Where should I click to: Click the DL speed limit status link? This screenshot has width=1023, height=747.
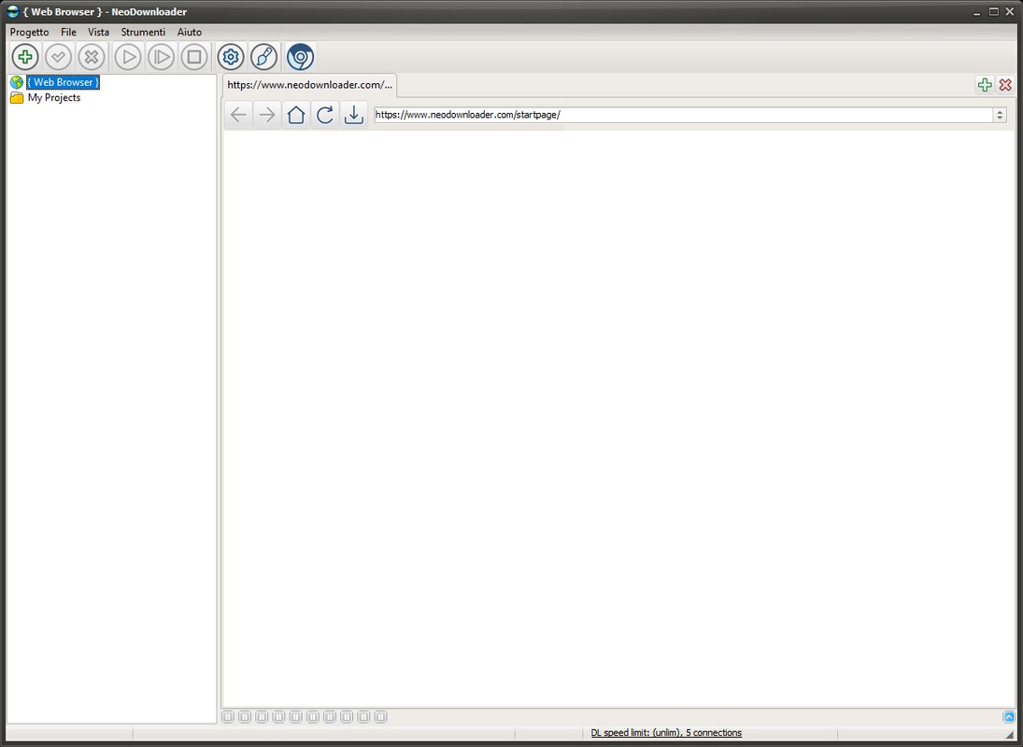[x=666, y=733]
